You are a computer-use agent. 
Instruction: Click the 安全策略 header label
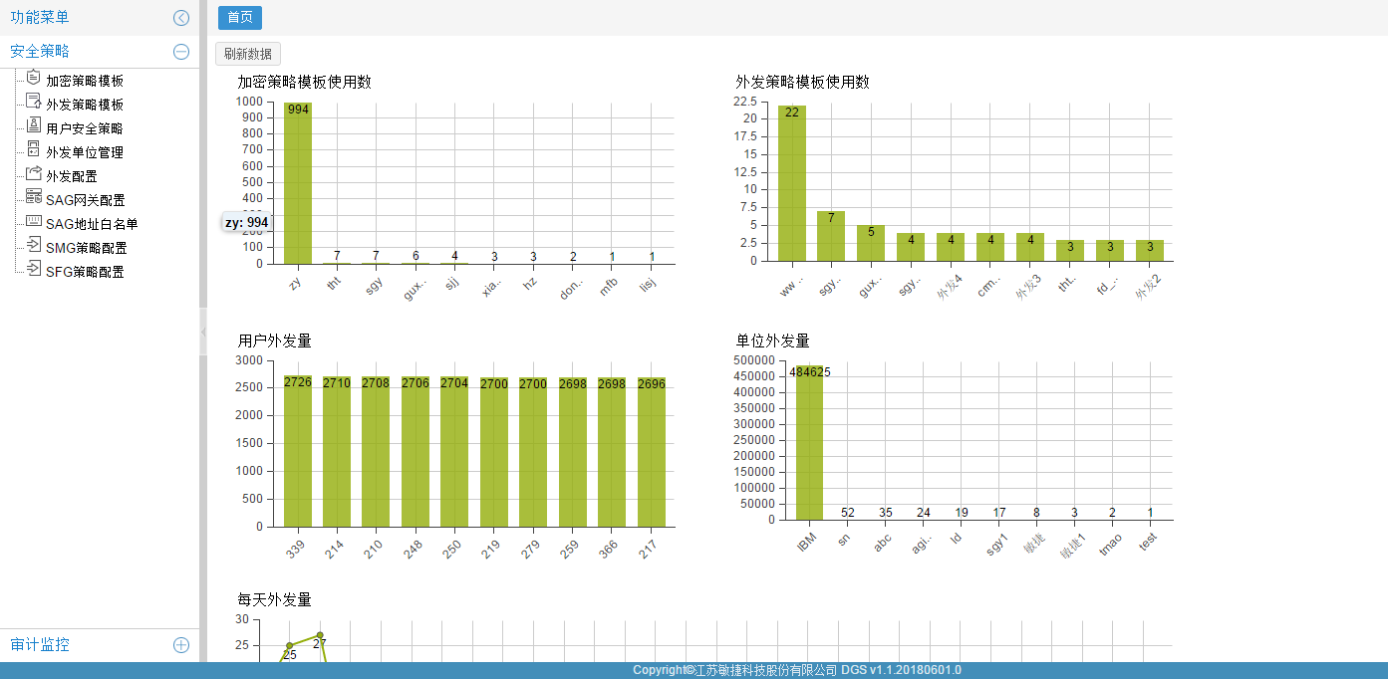(x=40, y=52)
